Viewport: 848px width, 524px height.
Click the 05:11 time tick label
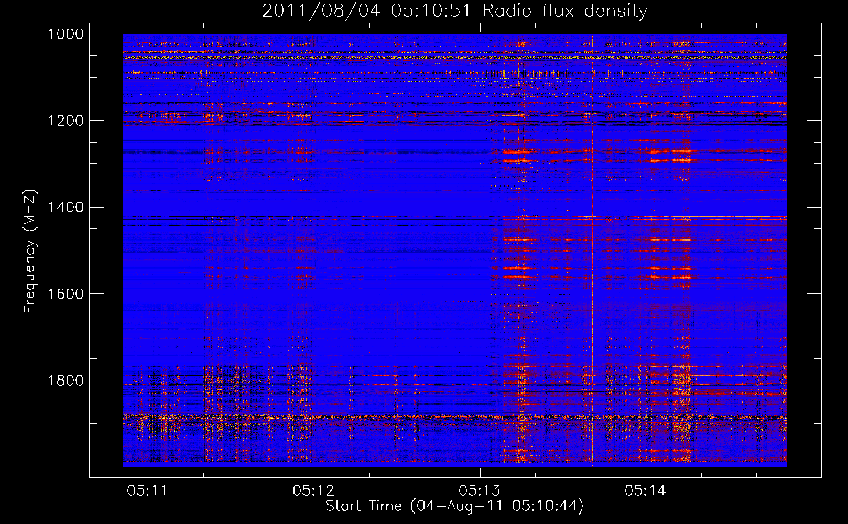click(147, 491)
